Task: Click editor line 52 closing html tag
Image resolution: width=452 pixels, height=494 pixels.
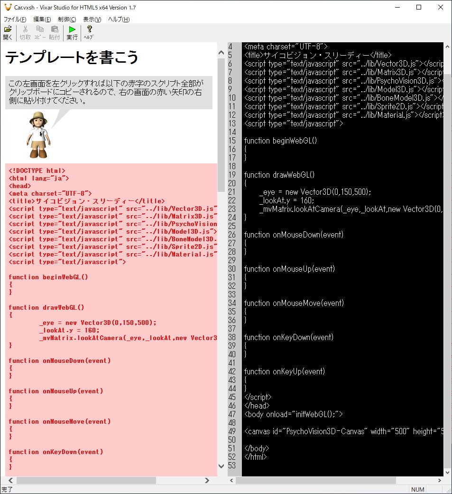Action: (256, 457)
